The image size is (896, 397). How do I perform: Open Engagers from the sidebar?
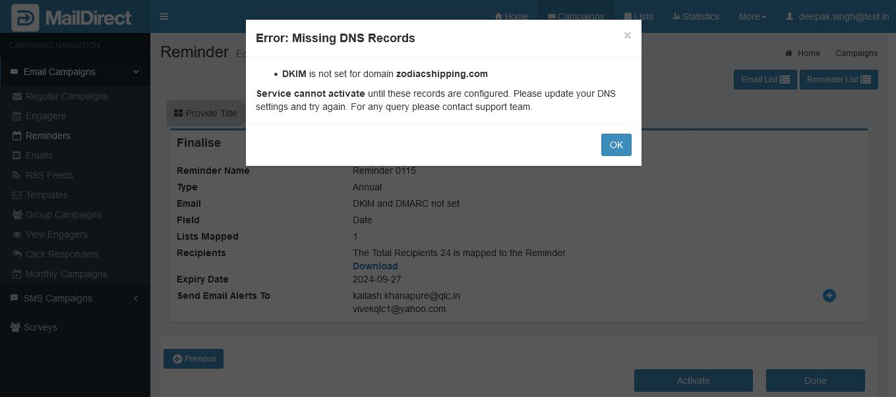pyautogui.click(x=45, y=116)
